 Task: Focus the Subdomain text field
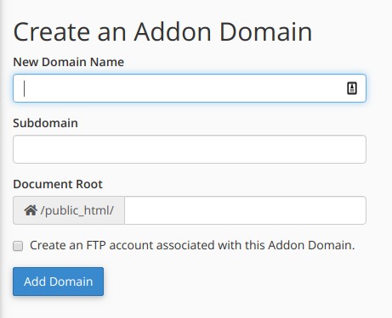coord(190,149)
